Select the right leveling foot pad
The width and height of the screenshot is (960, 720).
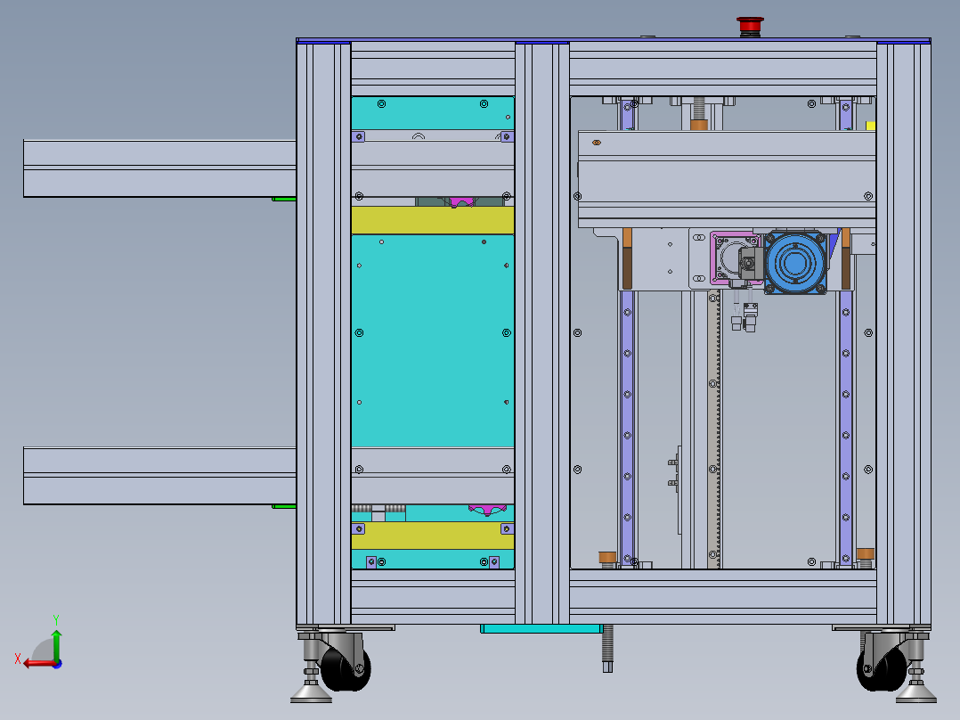coord(915,693)
